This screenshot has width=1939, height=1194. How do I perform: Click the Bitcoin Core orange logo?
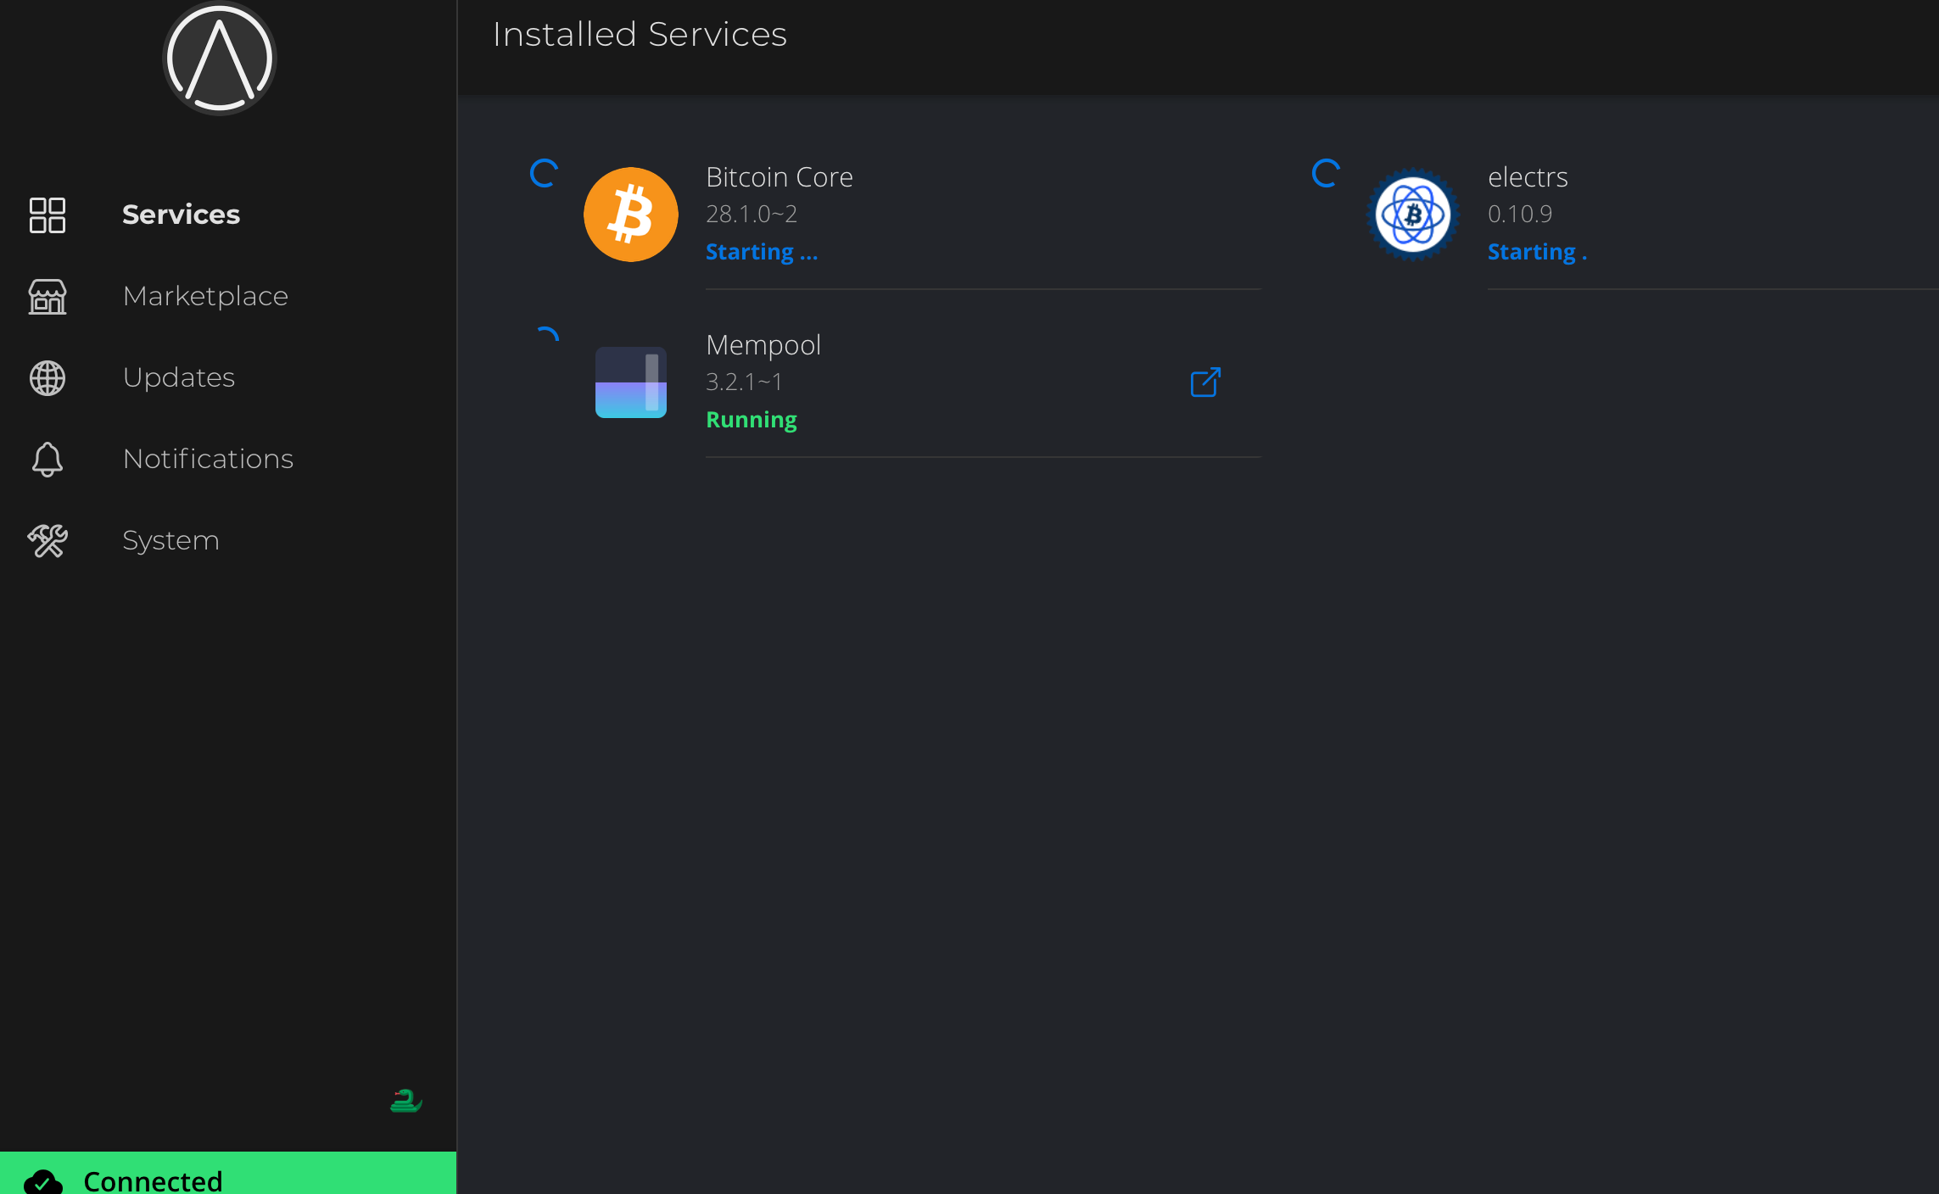pos(631,215)
